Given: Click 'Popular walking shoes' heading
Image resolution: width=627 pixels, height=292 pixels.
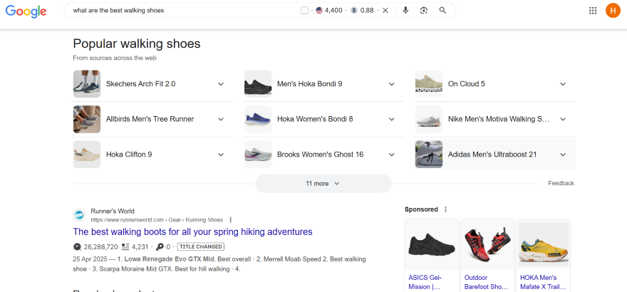Looking at the screenshot, I should tap(137, 43).
